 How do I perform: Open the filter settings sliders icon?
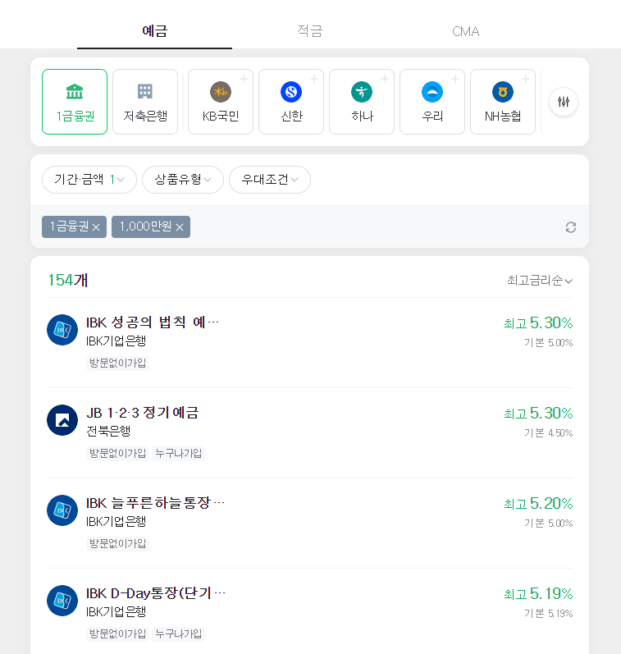(x=563, y=102)
